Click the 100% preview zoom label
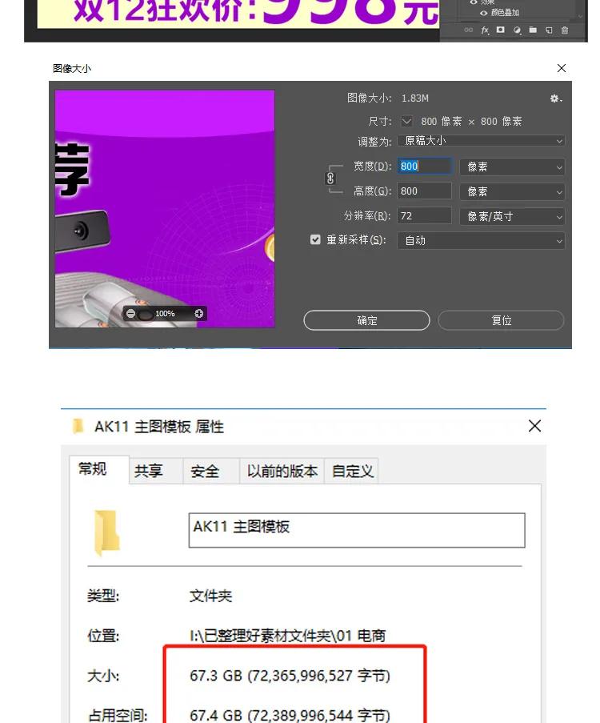The image size is (600, 723). pos(165,314)
